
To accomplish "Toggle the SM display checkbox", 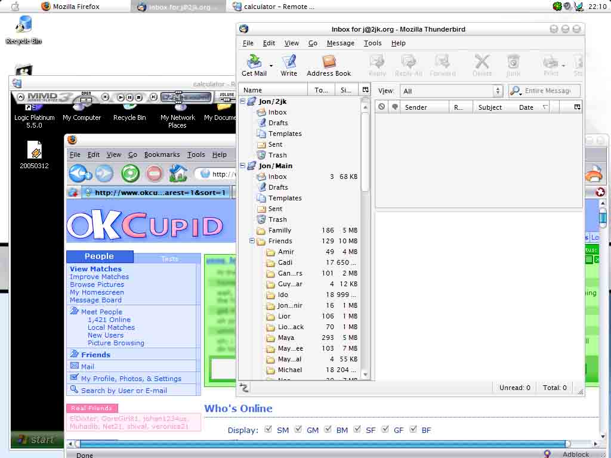I will 268,429.
